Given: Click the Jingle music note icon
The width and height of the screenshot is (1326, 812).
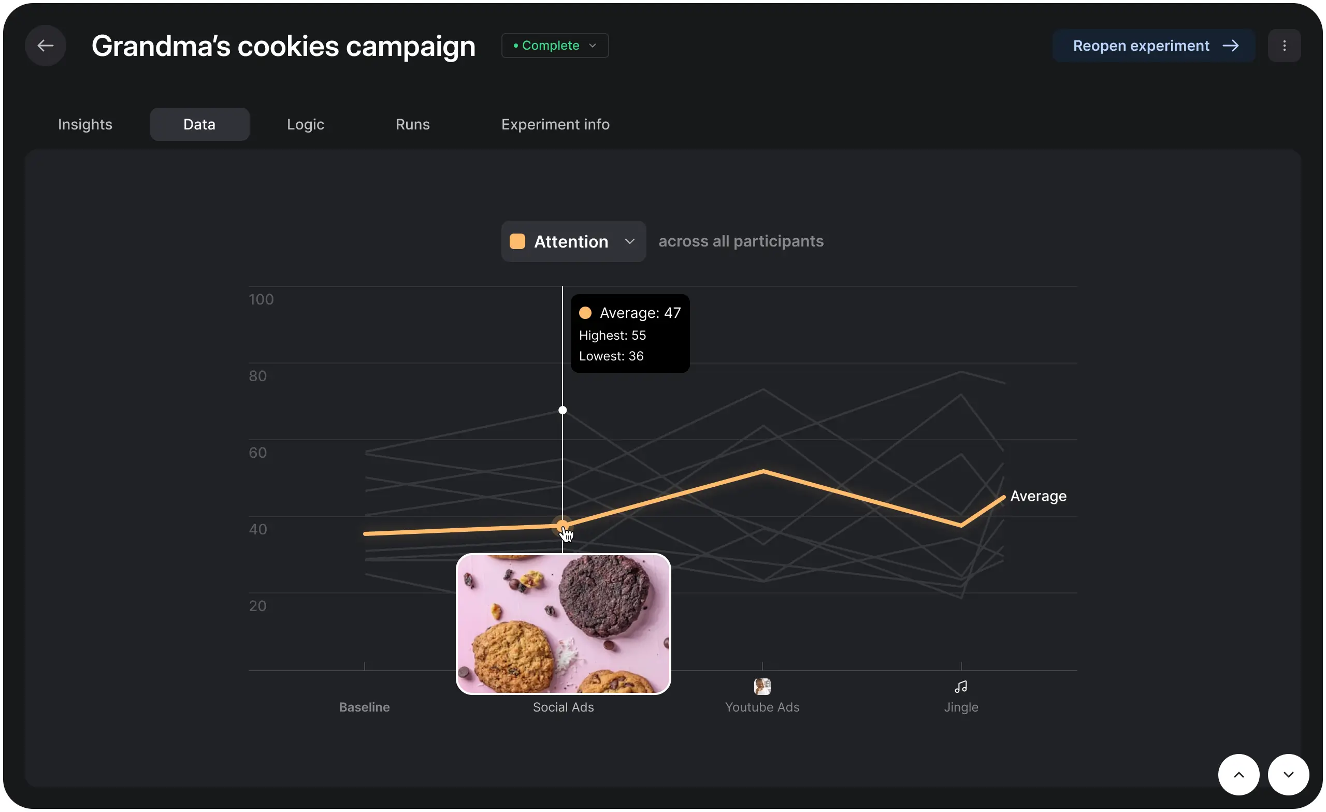Looking at the screenshot, I should pyautogui.click(x=961, y=687).
